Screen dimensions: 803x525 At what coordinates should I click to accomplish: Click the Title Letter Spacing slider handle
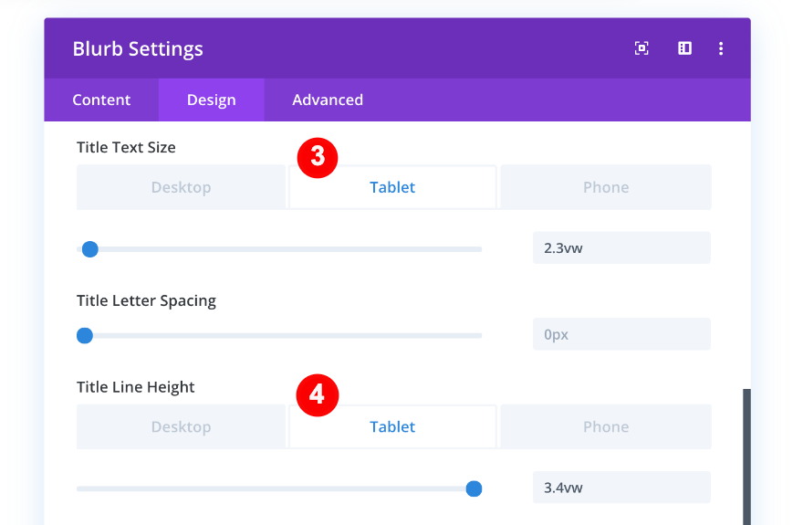(x=85, y=335)
